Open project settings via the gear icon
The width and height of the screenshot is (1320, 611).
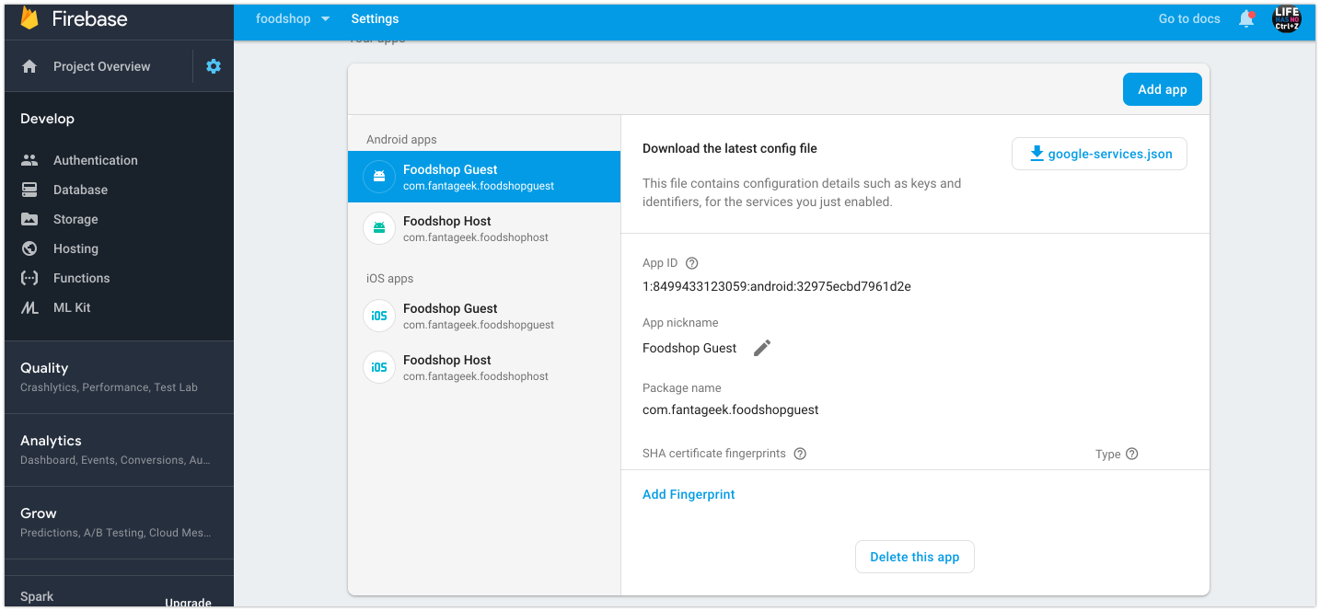click(x=213, y=65)
